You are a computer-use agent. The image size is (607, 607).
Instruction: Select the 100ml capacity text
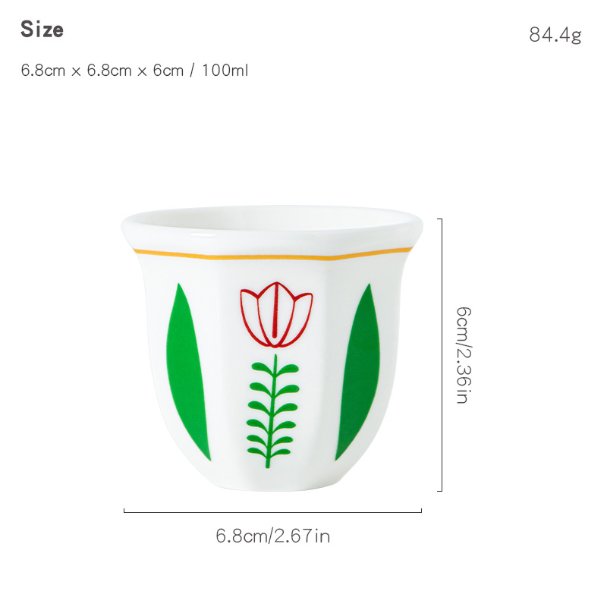[225, 71]
